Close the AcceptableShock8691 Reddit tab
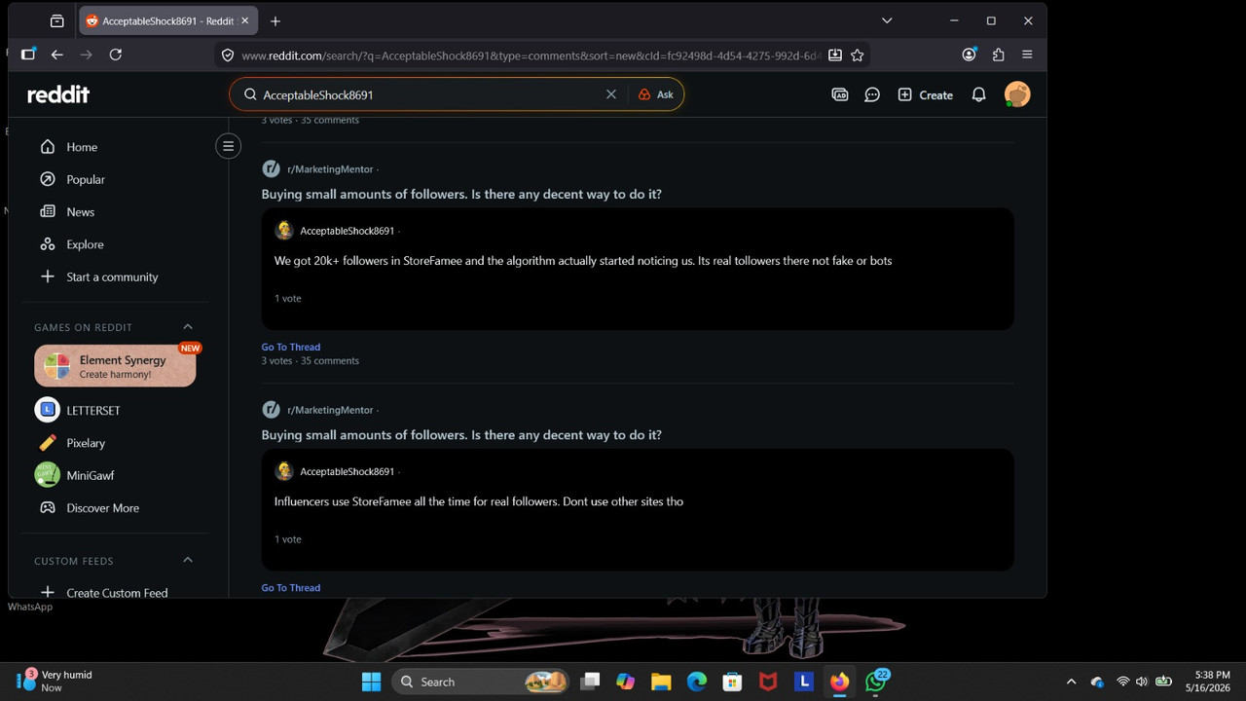This screenshot has width=1246, height=701. (x=245, y=20)
